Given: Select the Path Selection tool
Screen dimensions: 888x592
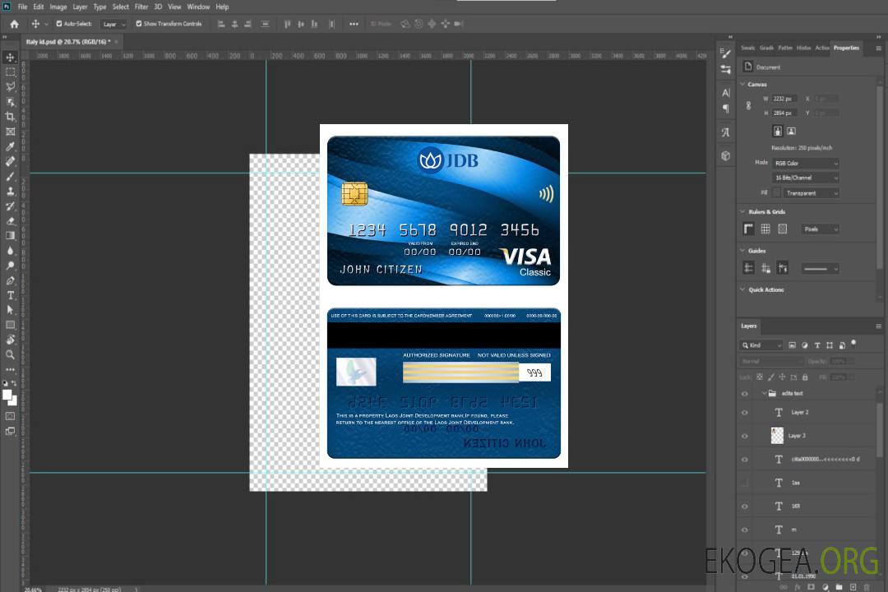Looking at the screenshot, I should tap(10, 310).
